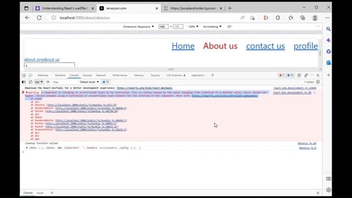
Task: Toggle the inspect element tool
Action: 24,75
